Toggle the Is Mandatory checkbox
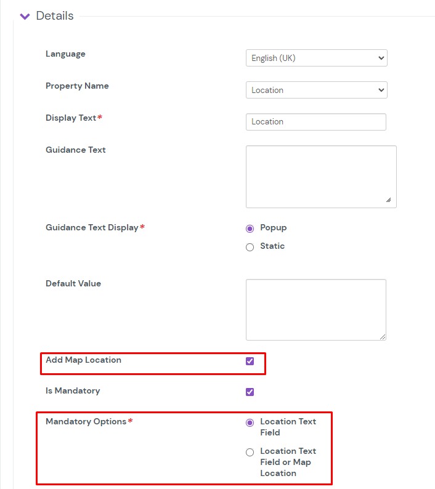 coord(250,392)
